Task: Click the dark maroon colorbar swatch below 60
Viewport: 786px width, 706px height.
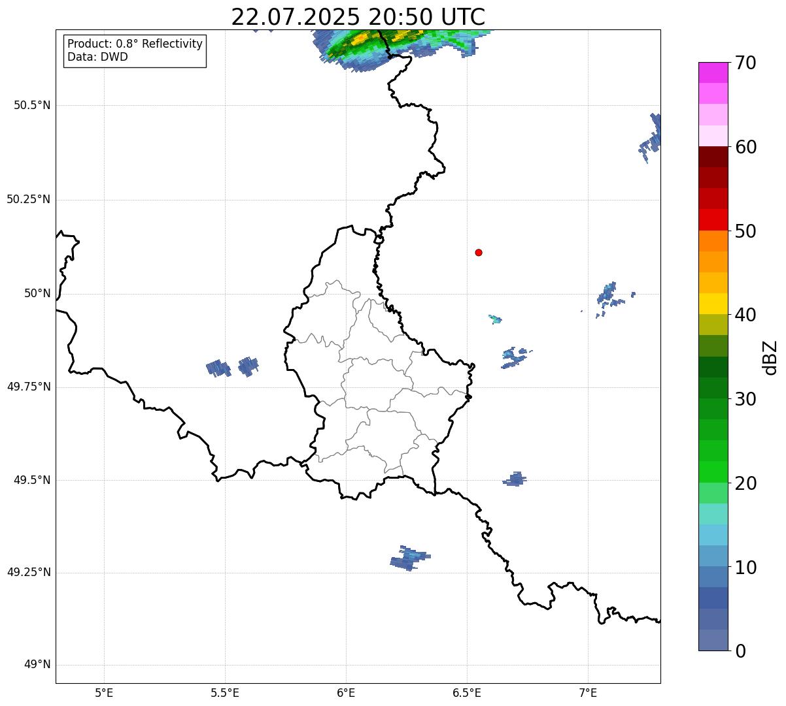Action: point(713,157)
